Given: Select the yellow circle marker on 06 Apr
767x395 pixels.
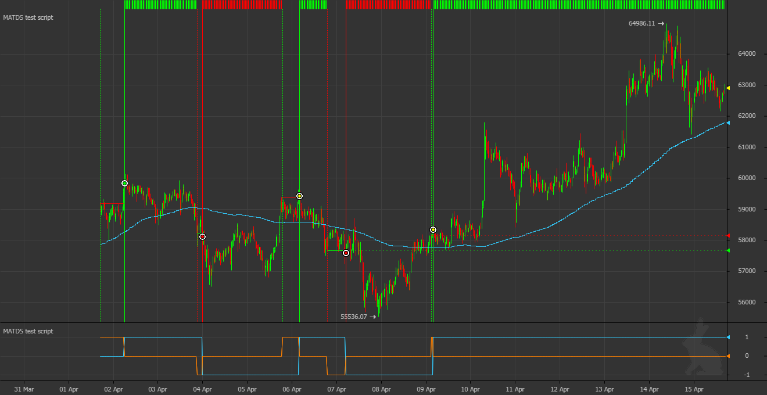Looking at the screenshot, I should tap(299, 196).
